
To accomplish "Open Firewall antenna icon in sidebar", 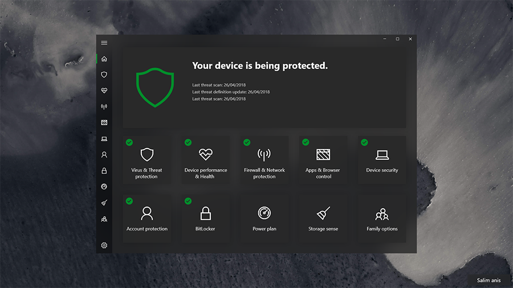I will (104, 106).
